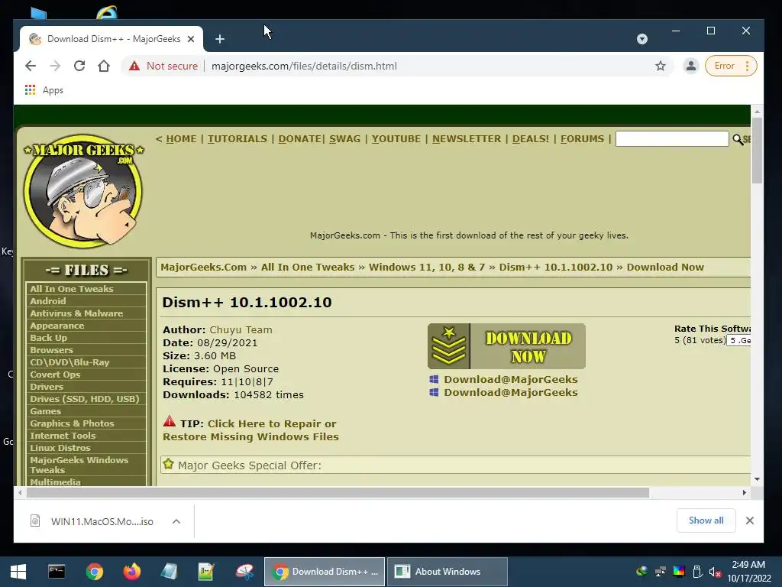Switch to About Windows taskbar window
The image size is (782, 587).
(x=448, y=572)
